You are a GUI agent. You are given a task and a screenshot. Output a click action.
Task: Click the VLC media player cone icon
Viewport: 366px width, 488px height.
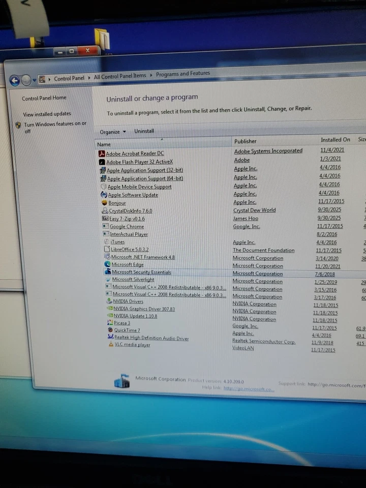[111, 344]
